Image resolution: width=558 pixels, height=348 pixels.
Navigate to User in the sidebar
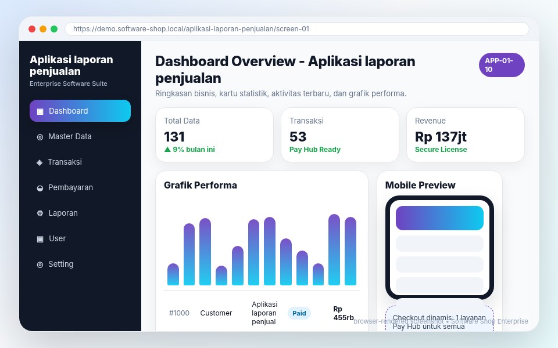[80, 238]
